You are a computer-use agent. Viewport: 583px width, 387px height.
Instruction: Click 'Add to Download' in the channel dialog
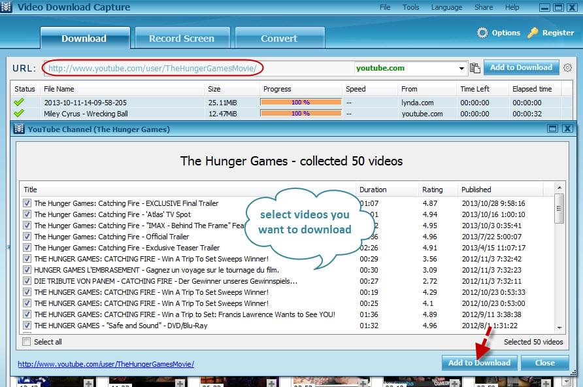tap(479, 362)
